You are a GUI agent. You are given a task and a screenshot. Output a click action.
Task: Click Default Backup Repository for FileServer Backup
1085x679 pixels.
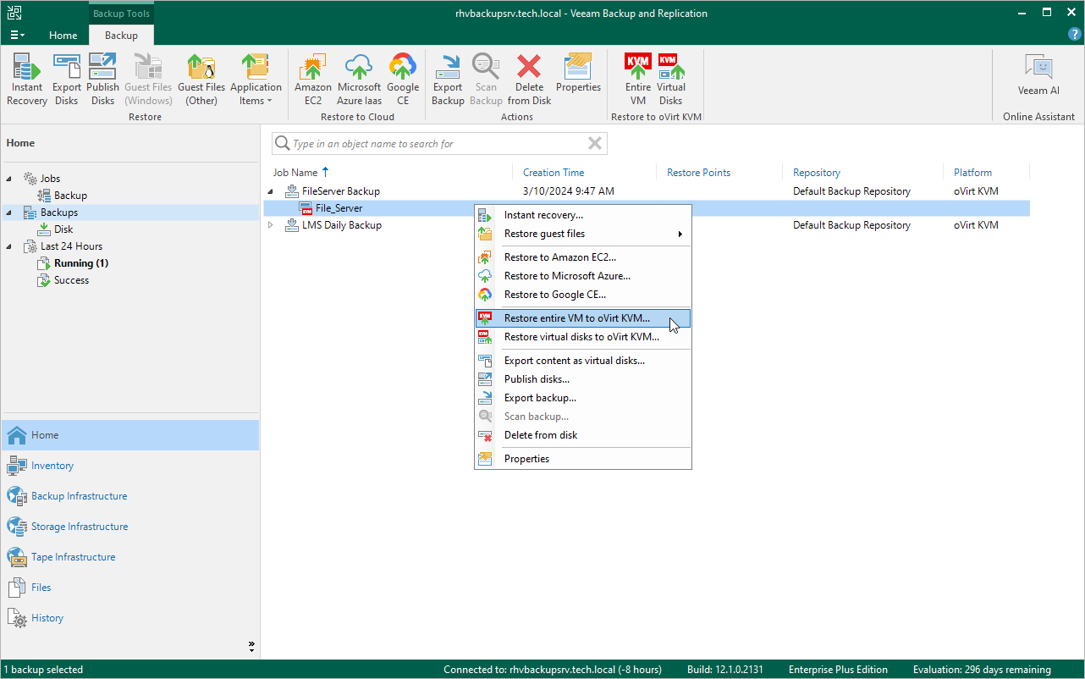tap(851, 191)
